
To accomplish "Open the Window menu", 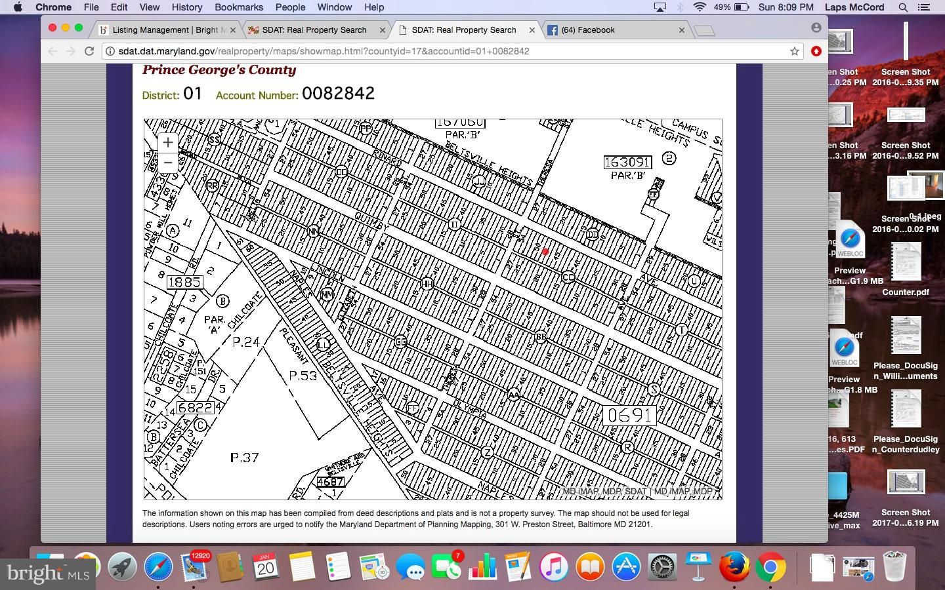I will click(335, 7).
